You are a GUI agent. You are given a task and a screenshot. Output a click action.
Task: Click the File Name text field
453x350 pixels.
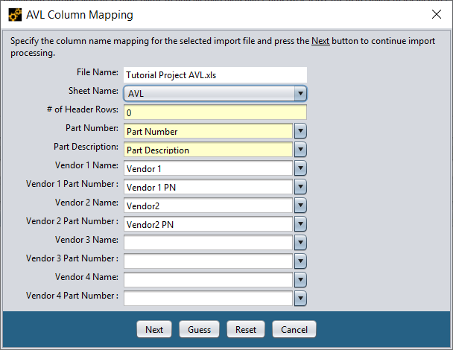[x=215, y=75]
